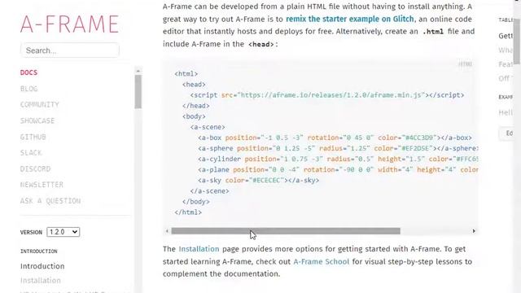Viewport: 521px width, 293px height.
Task: Open ASK A QUESTION link
Action: [50, 201]
